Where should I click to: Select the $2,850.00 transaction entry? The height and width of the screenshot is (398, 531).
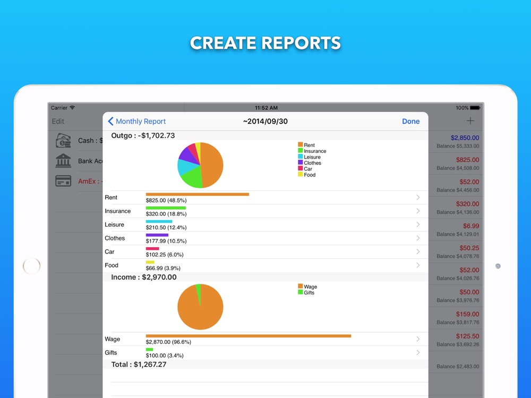tap(456, 142)
